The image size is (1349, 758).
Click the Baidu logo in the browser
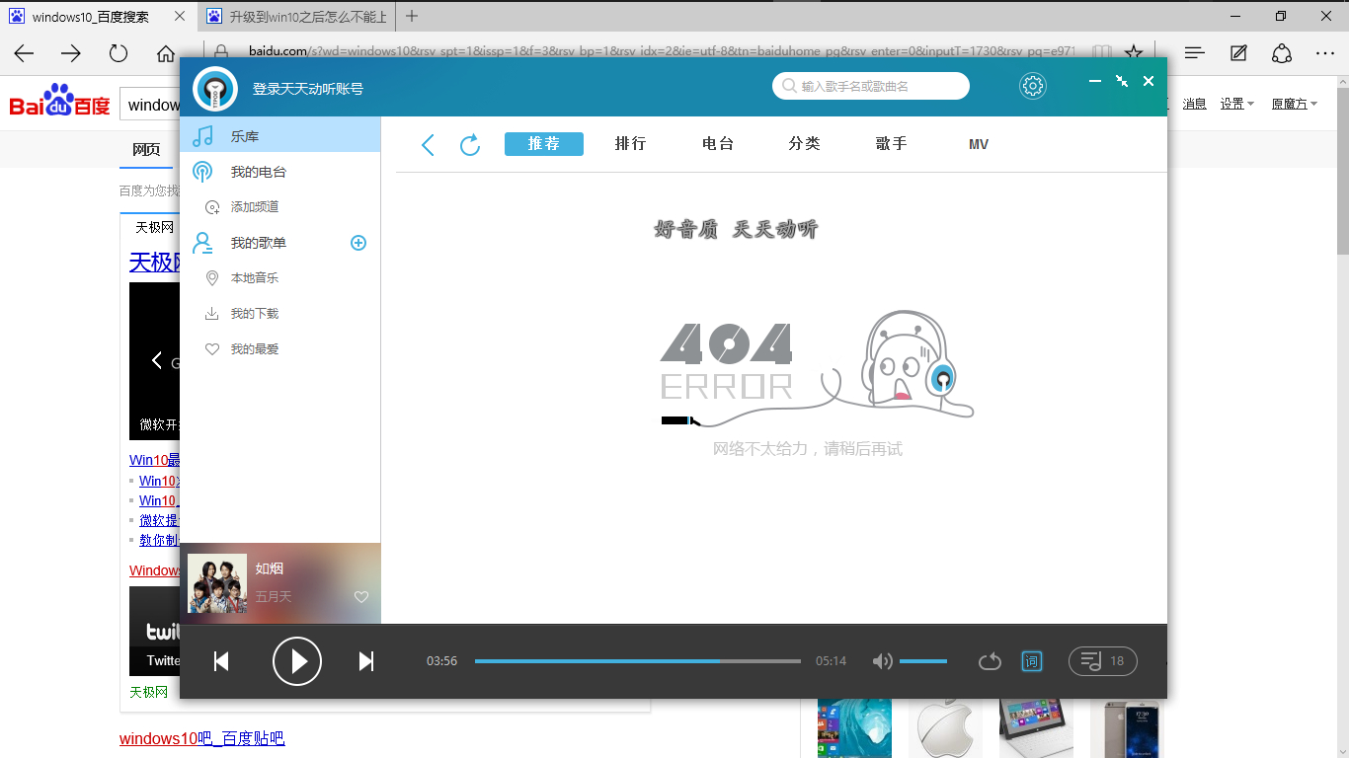point(59,101)
